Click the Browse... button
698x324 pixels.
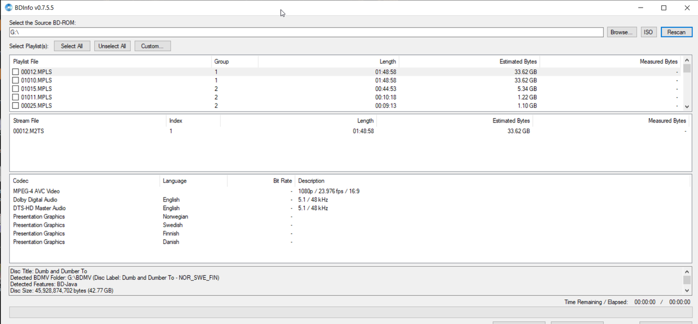coord(621,32)
